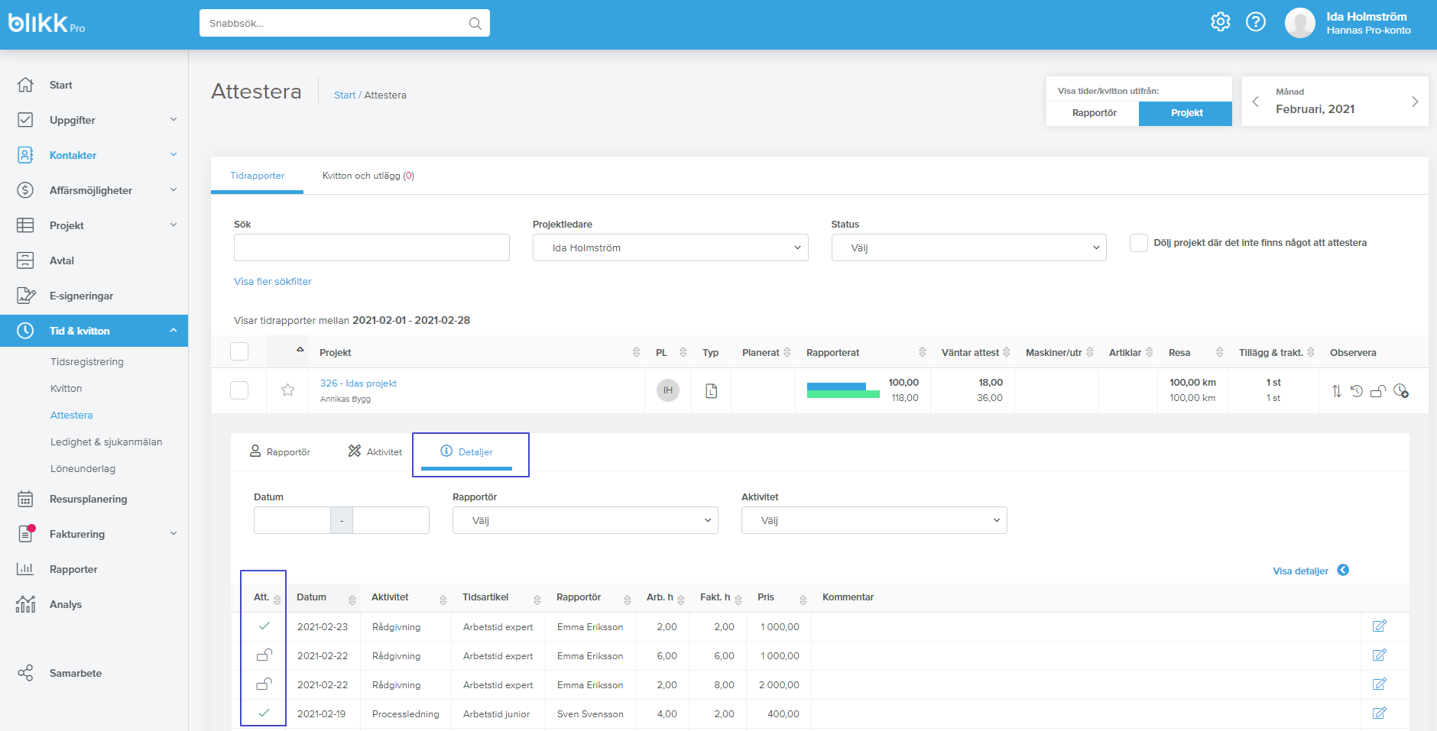Edit the Sven Svensson time entry
The image size is (1437, 731).
(x=1380, y=713)
